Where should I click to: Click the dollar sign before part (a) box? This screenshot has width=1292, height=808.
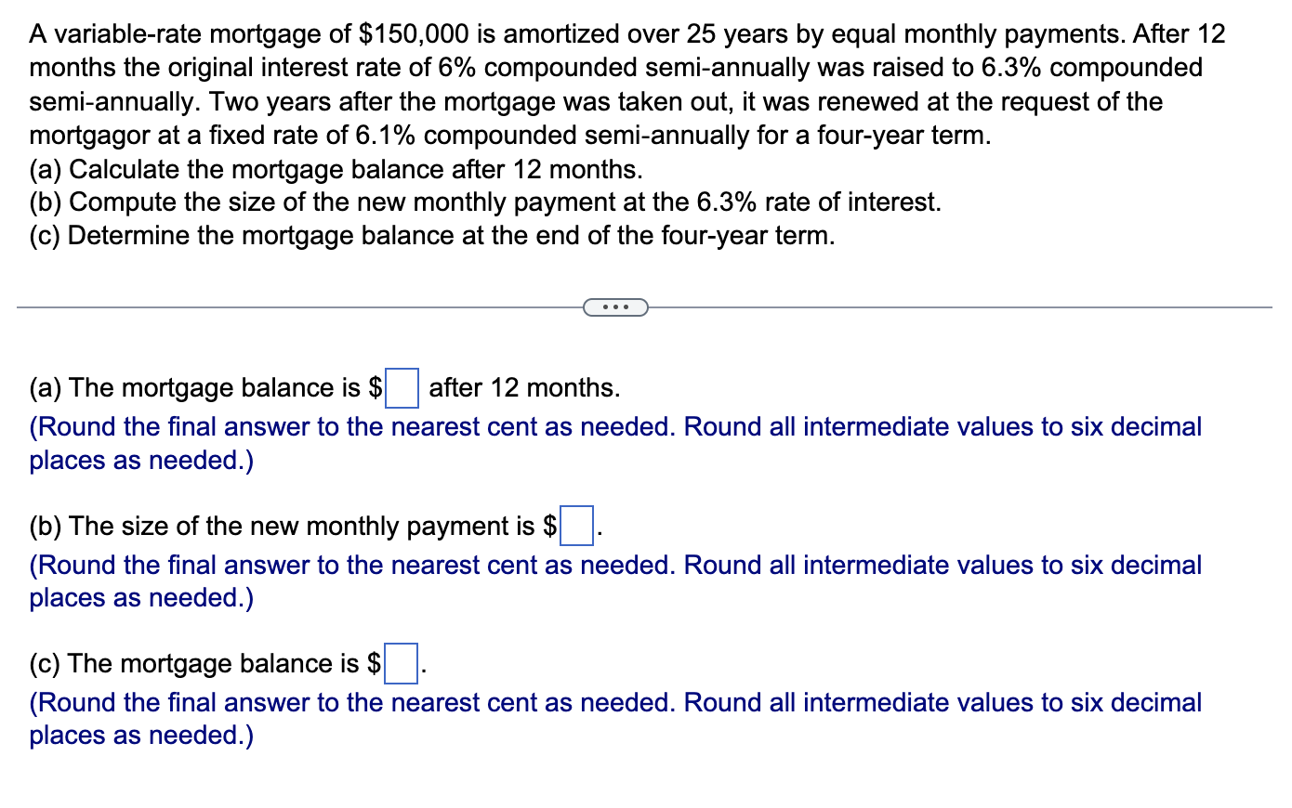coord(377,388)
